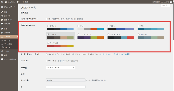Click ミッドナイト scheme color palette swatch

click(121, 37)
